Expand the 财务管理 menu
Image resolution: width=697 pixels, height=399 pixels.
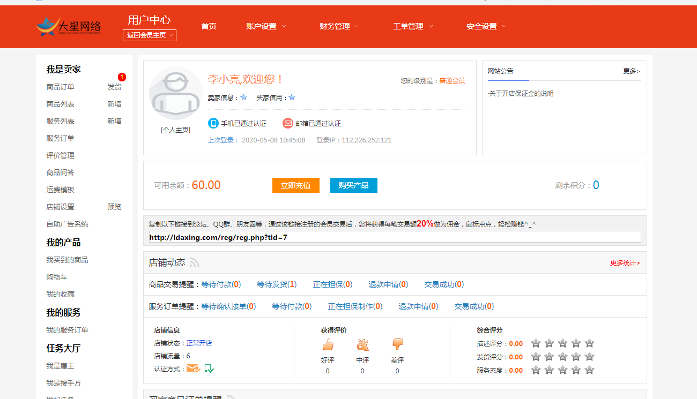pyautogui.click(x=339, y=26)
